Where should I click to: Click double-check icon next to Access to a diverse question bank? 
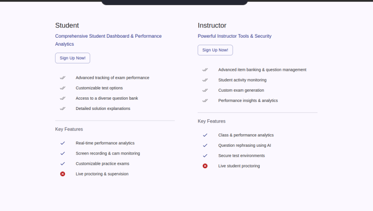point(62,98)
